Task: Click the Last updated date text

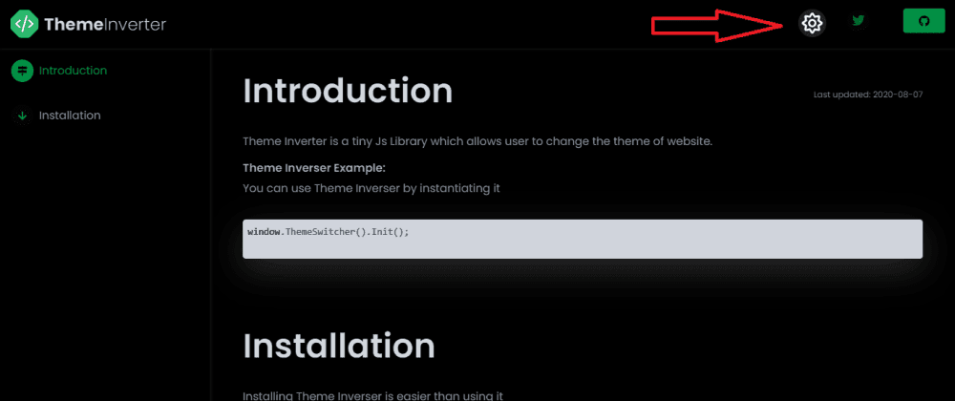Action: pos(867,95)
